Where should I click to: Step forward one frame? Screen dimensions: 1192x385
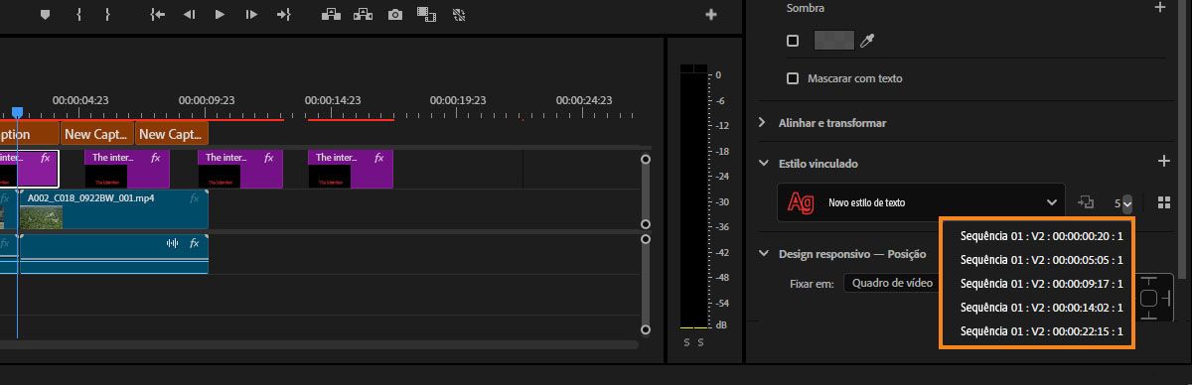pos(251,15)
